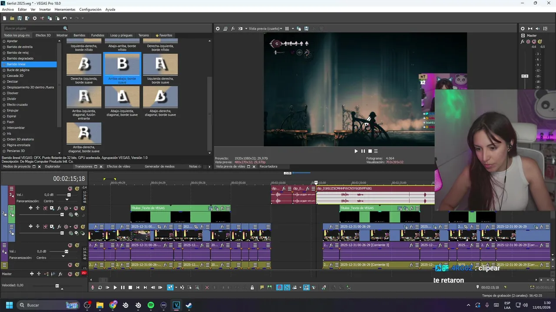Solo audio track 6
The image size is (556, 312).
click(77, 245)
